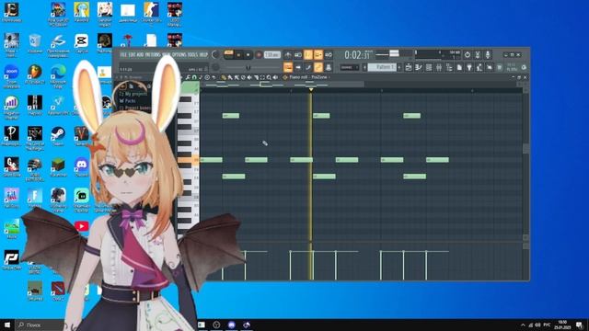Click the microphone icon in top panel

pos(488,55)
